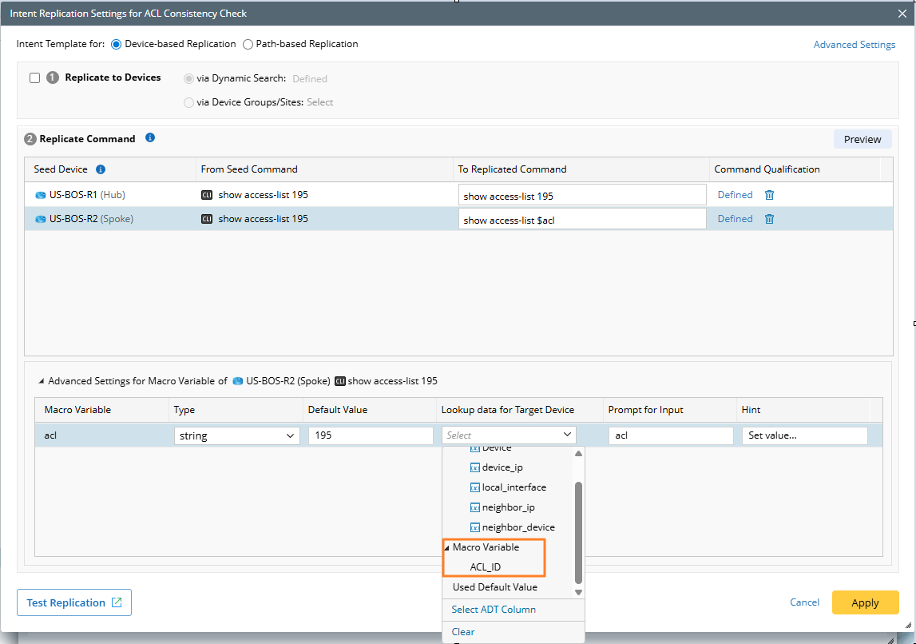Click the info icon beside Replicate Command
The width and height of the screenshot is (916, 644).
tap(150, 138)
